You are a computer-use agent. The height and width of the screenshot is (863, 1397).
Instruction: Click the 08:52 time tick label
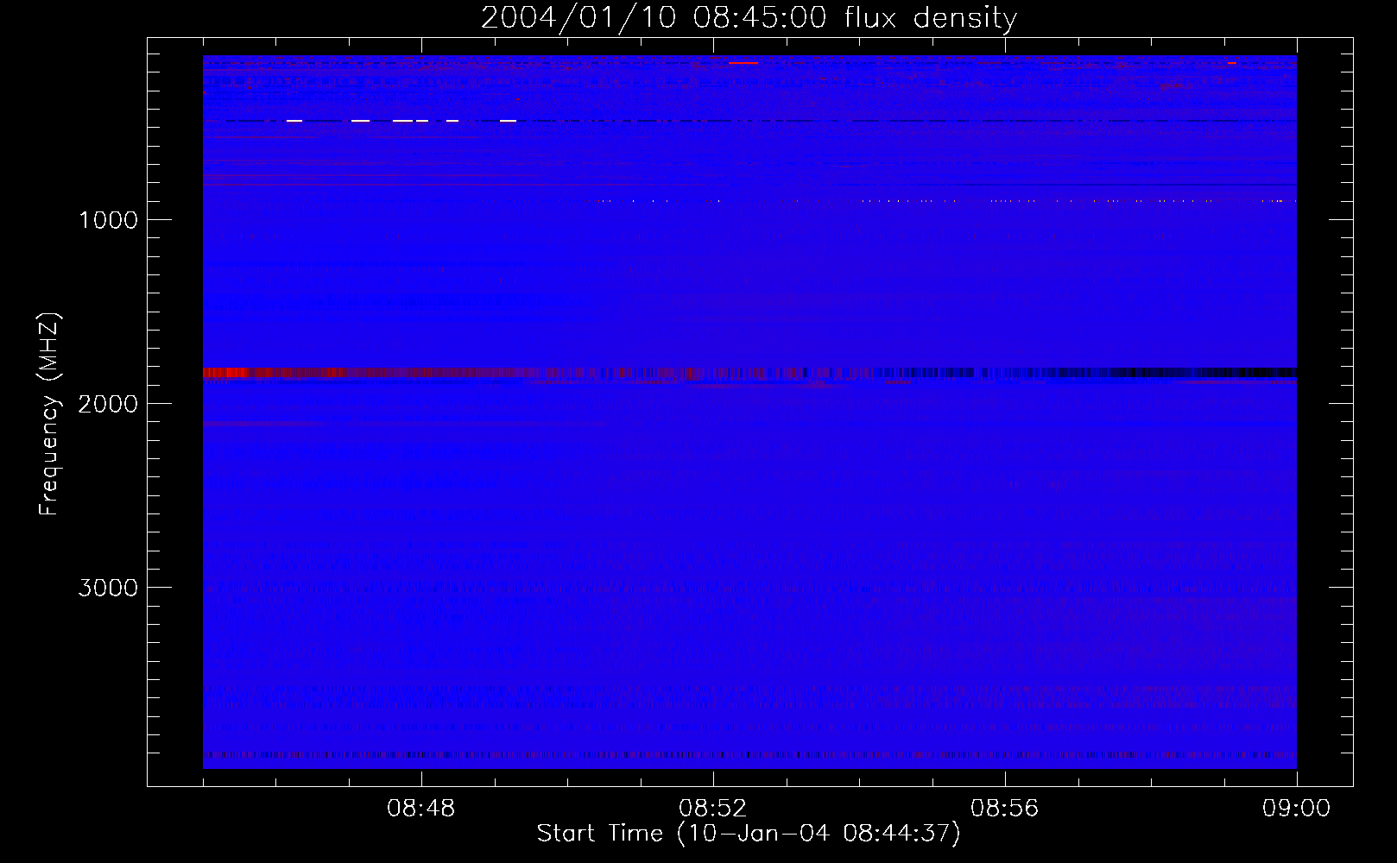(x=713, y=809)
